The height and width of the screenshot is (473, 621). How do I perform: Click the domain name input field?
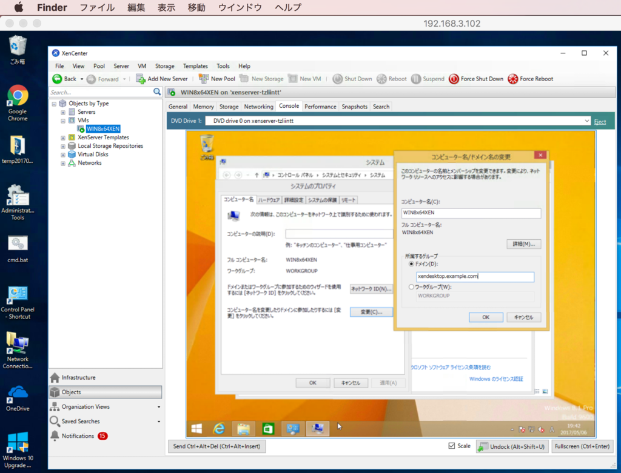coord(475,276)
